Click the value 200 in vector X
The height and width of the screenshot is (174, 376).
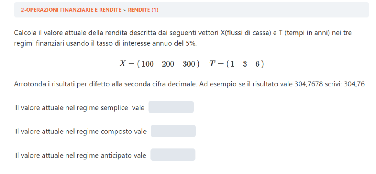(168, 64)
